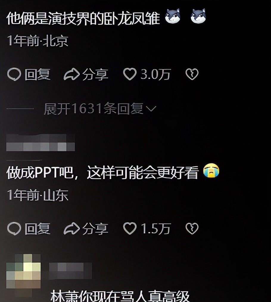Expand the 1631 replies thread
Image resolution: width=271 pixels, height=302 pixels.
tap(100, 109)
